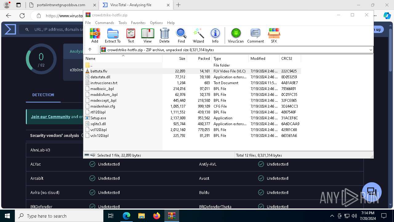
Task: Select madexcept_.bpl file
Action: point(192,101)
